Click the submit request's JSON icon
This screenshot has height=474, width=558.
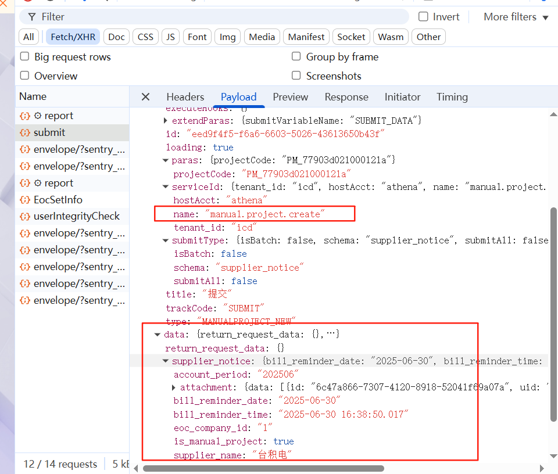click(x=25, y=132)
